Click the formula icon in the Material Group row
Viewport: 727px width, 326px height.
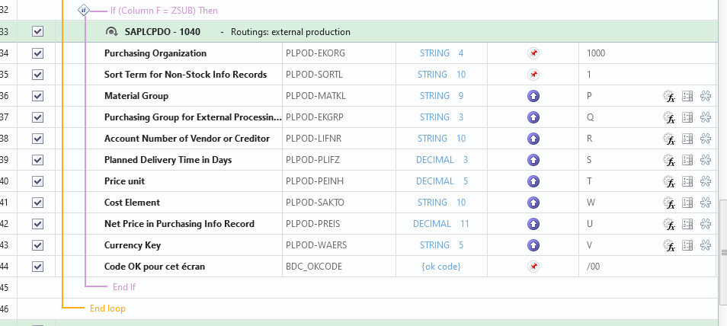670,96
